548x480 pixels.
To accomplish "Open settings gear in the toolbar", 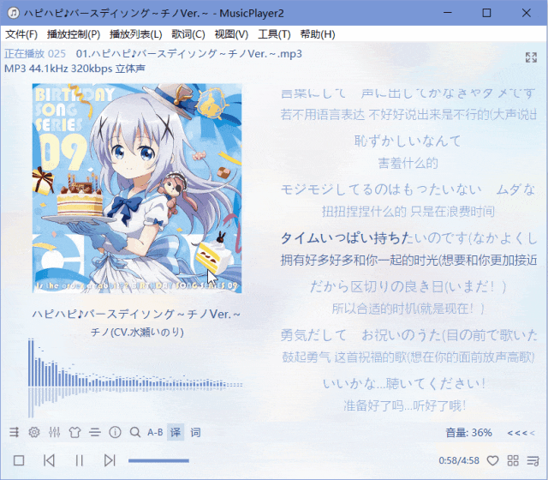I will pyautogui.click(x=34, y=432).
